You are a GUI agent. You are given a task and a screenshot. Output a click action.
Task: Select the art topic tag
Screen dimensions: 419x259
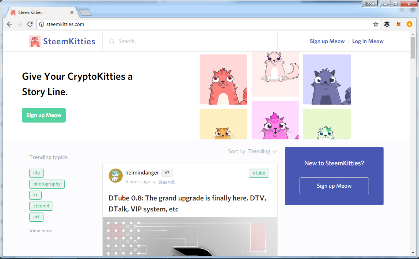[36, 217]
